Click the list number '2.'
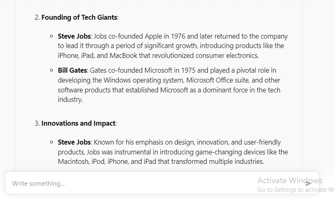Viewport: 334px width, 200px height. (37, 17)
